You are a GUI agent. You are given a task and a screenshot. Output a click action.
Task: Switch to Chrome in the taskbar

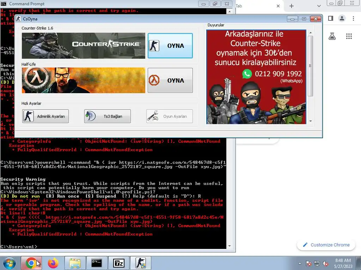coord(31,263)
